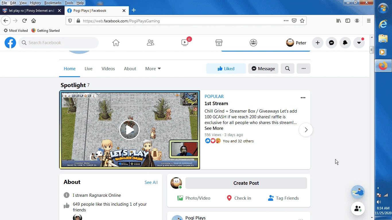The height and width of the screenshot is (220, 392).
Task: Open the Friends icon in navigation
Action: click(150, 43)
